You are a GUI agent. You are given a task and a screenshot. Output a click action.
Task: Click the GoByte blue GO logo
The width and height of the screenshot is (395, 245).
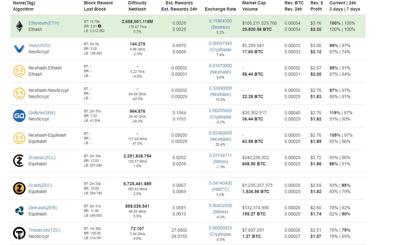(19, 116)
